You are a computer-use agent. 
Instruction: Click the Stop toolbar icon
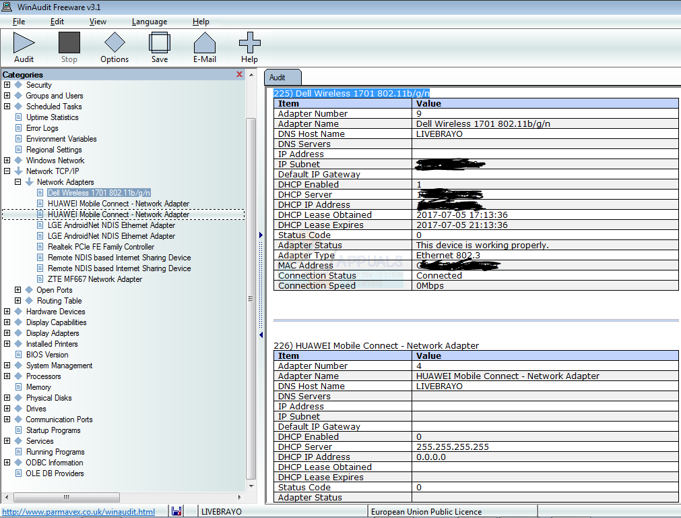pyautogui.click(x=69, y=46)
